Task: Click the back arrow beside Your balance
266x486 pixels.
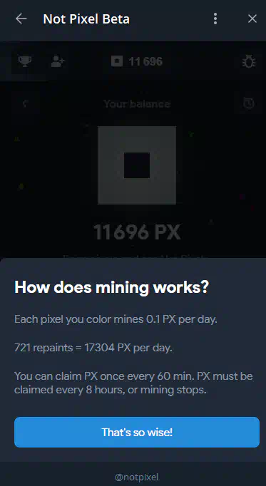Action: coord(26,103)
